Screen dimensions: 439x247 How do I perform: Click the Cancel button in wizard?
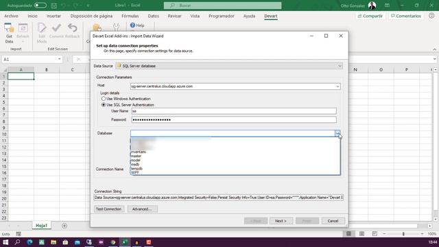point(333,221)
